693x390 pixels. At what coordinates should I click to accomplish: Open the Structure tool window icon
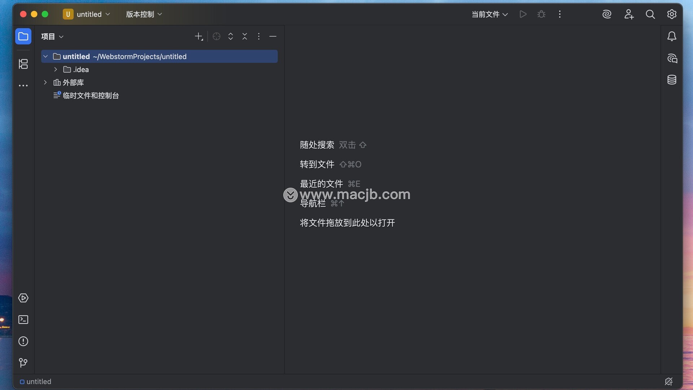pos(23,64)
